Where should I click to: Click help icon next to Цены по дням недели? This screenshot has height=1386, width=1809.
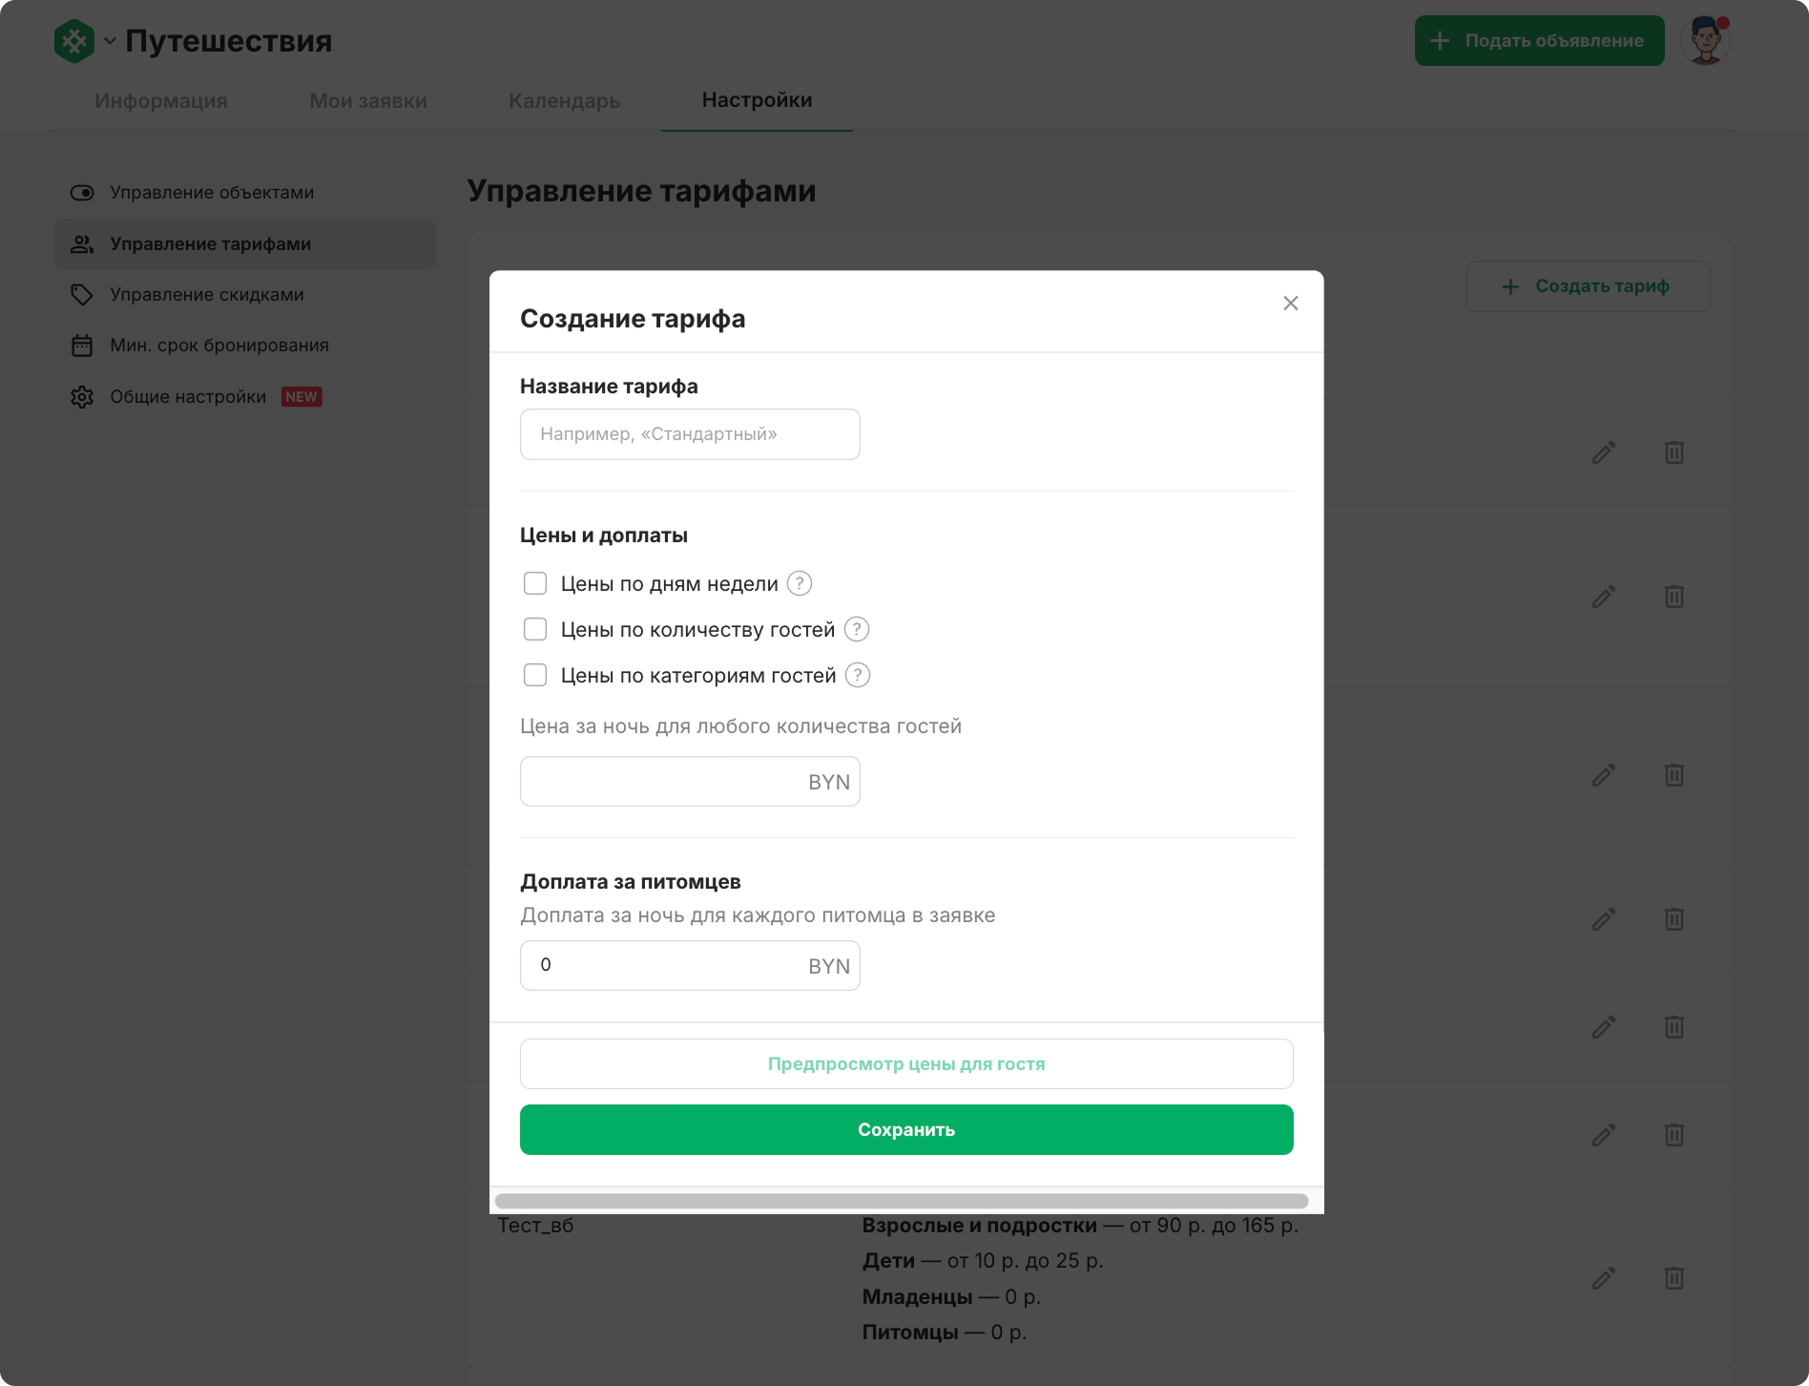(x=800, y=583)
